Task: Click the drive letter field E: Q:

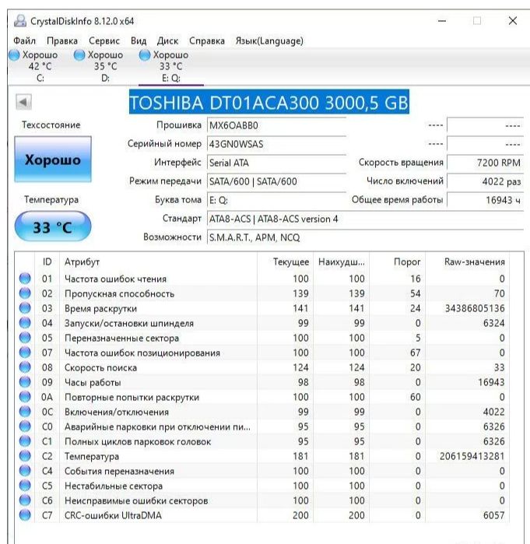Action: tap(276, 200)
